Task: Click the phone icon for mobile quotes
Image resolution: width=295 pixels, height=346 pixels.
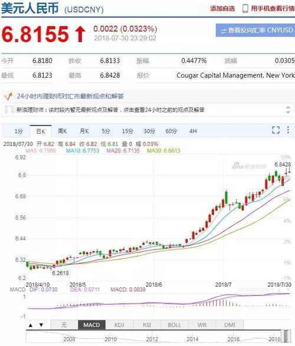Action: pyautogui.click(x=245, y=9)
